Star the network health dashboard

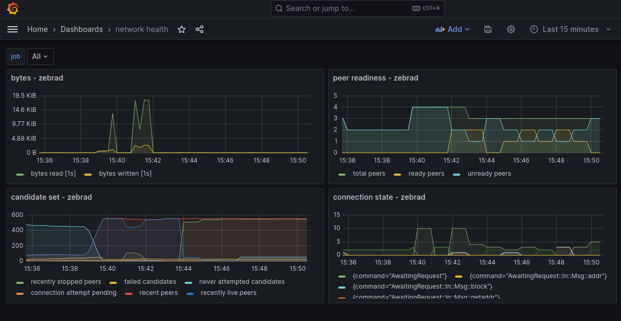pos(182,29)
